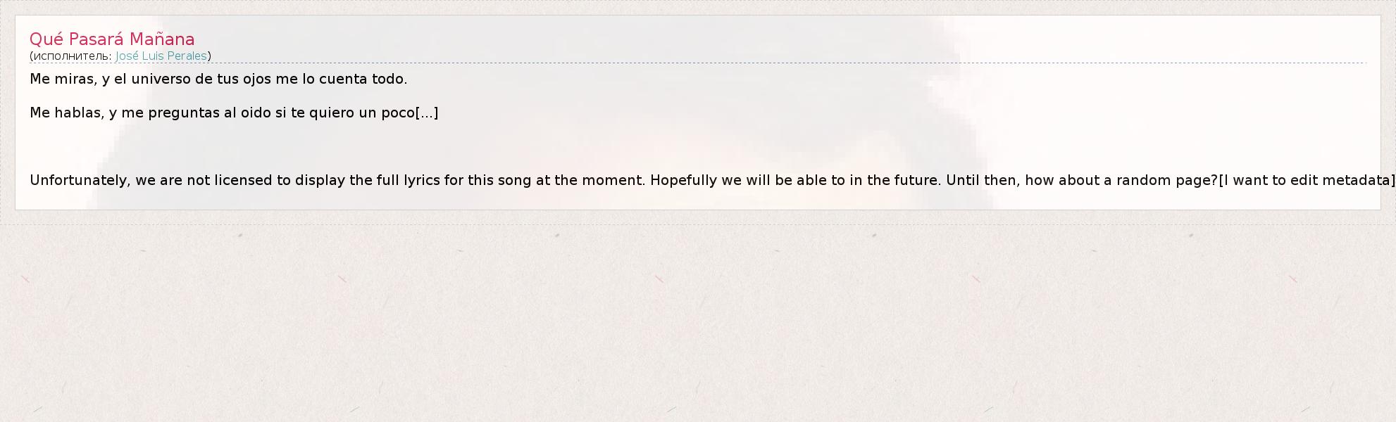
Task: Click the "исполнитель:" label before the artist name
Action: 73,56
